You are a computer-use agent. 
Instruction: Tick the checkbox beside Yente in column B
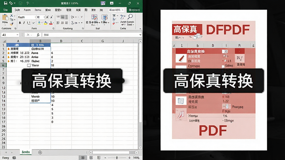(x=29, y=66)
